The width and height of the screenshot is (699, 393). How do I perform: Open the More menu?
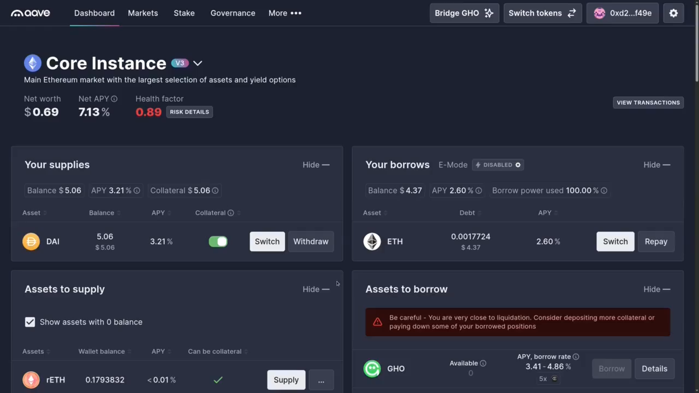(285, 13)
